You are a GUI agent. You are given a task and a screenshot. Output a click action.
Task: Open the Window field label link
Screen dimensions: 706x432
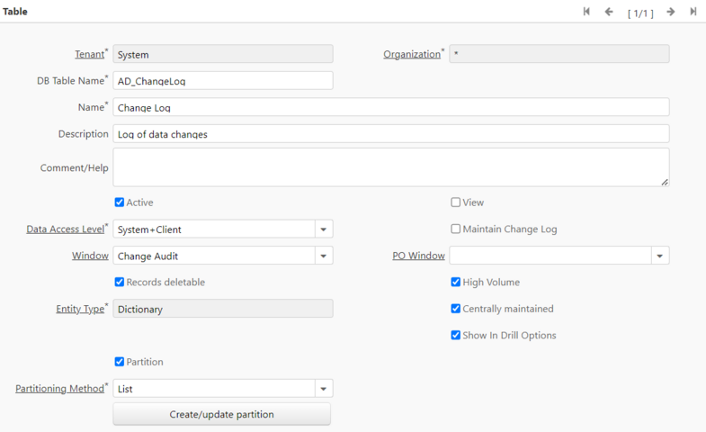tap(90, 256)
